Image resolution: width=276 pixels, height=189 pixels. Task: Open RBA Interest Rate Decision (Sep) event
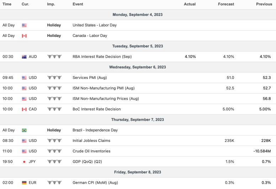pyautogui.click(x=99, y=56)
